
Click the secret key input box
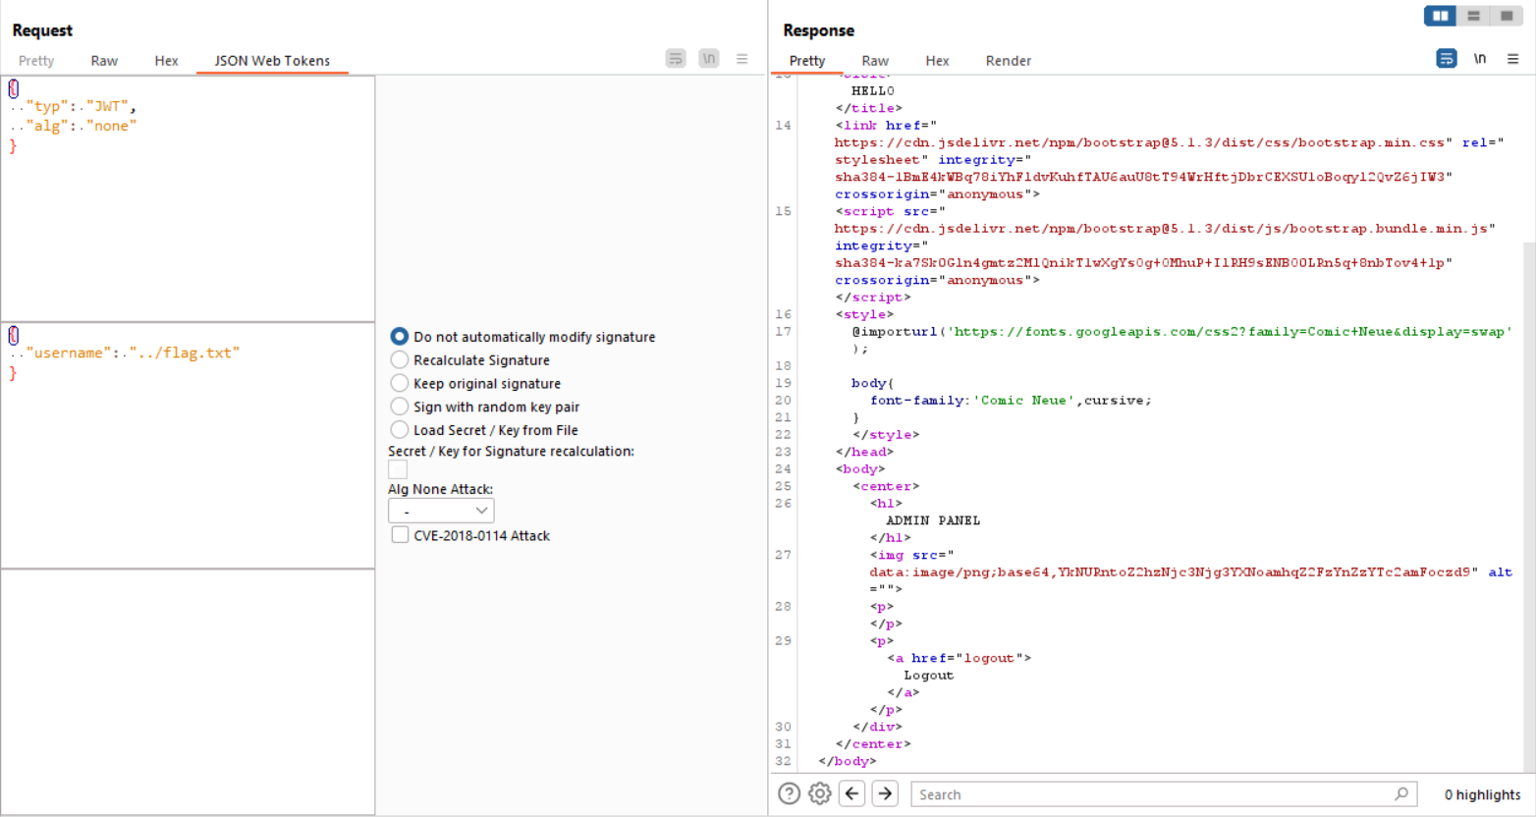tap(398, 469)
